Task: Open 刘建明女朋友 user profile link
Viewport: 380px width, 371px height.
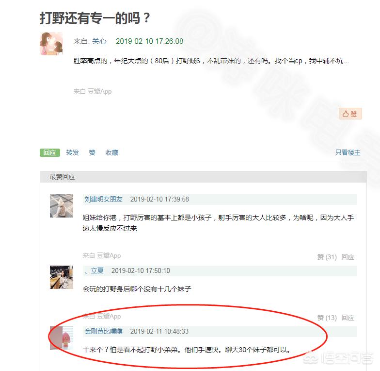Action: pyautogui.click(x=104, y=199)
